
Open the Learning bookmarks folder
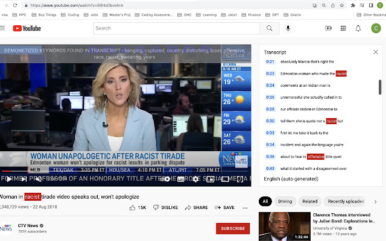click(206, 14)
